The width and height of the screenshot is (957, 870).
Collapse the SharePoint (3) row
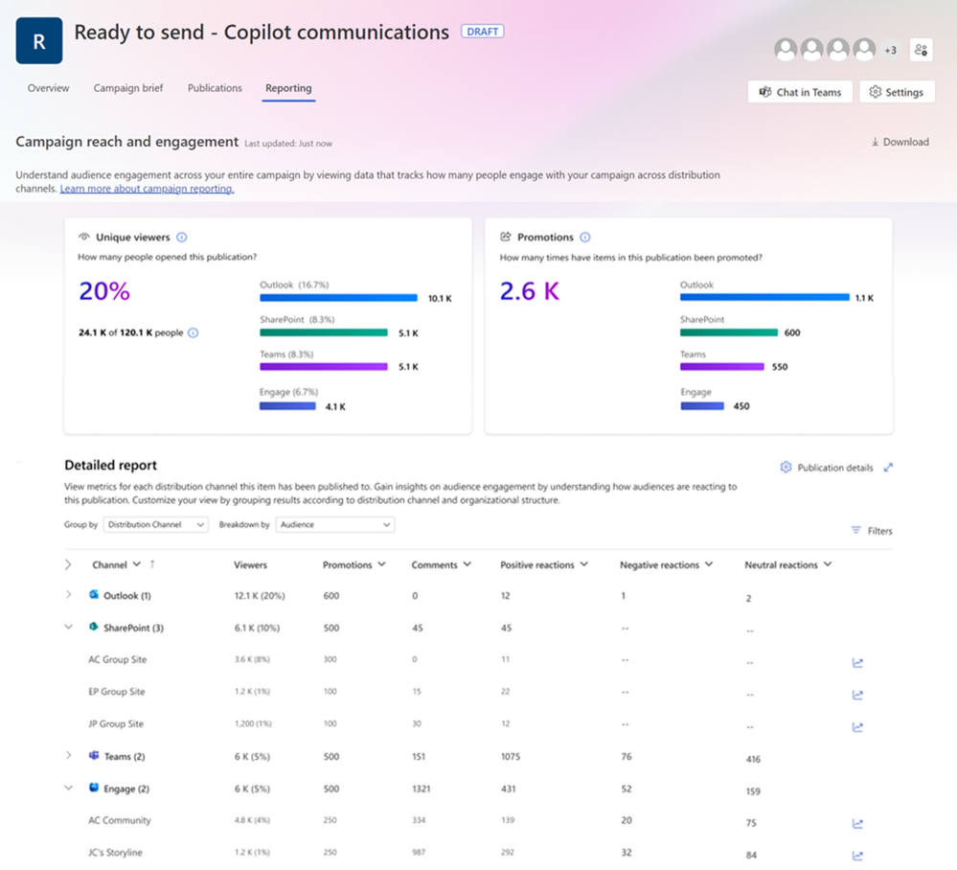pos(68,627)
